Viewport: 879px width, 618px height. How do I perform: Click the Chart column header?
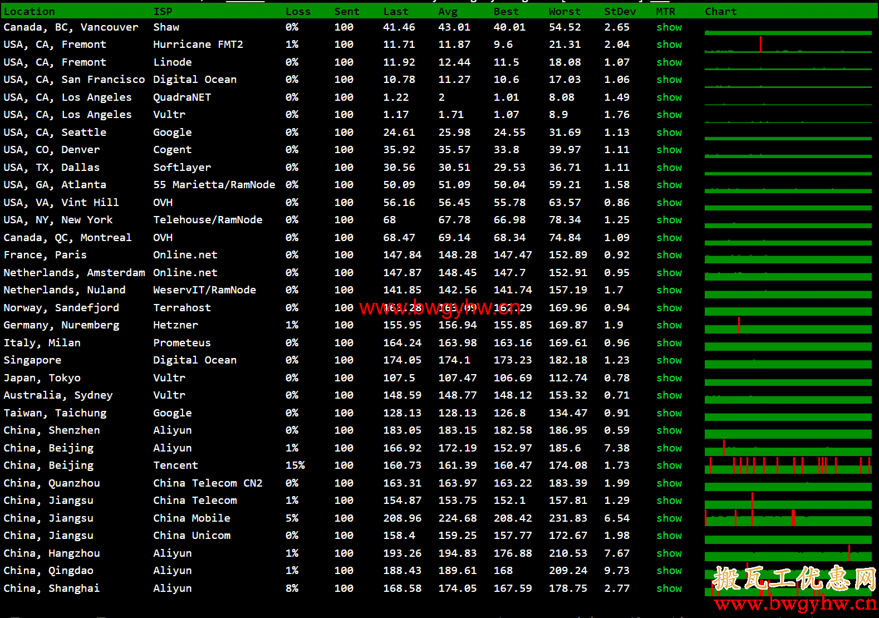[x=720, y=12]
